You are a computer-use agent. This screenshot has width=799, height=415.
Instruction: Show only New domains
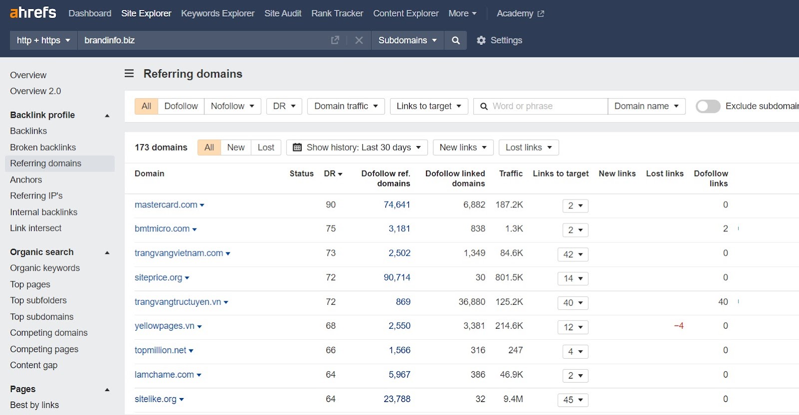(236, 148)
